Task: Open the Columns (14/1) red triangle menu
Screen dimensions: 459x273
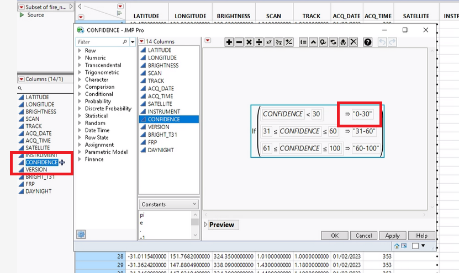Action: click(x=22, y=79)
